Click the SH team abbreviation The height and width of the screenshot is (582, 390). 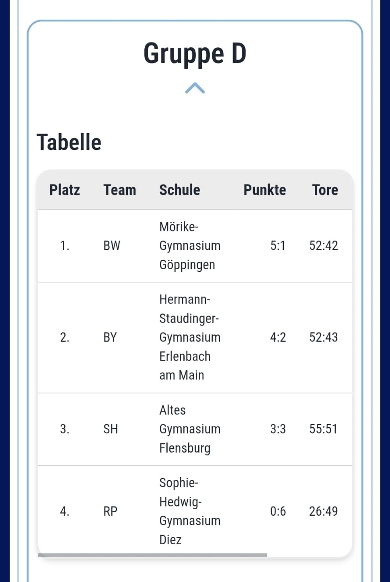click(111, 429)
